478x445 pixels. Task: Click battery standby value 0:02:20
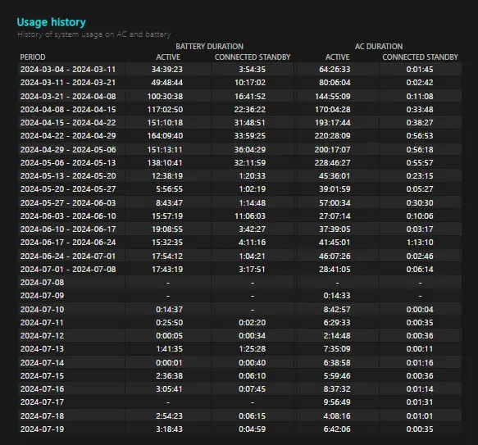[x=252, y=323]
